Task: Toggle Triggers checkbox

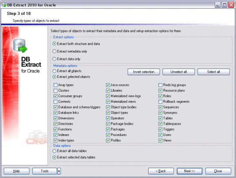Action: (160, 129)
